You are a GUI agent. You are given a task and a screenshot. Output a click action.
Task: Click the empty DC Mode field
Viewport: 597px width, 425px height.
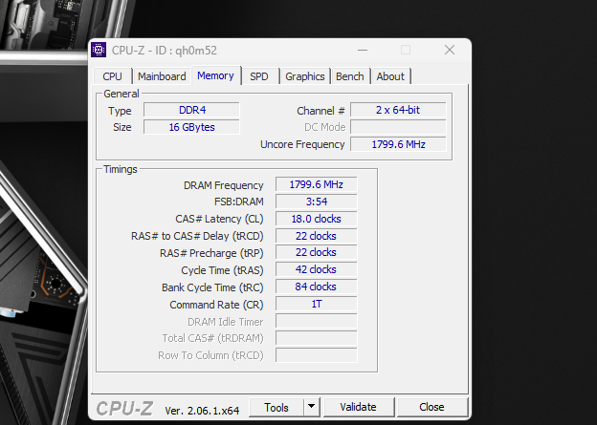pos(398,127)
